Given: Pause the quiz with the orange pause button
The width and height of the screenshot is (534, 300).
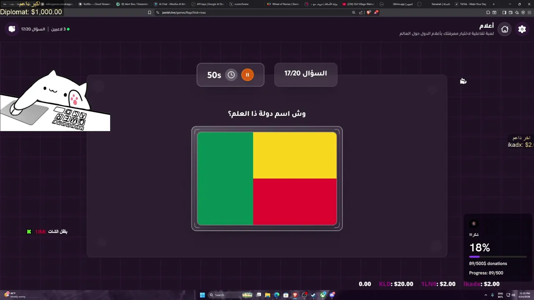Looking at the screenshot, I should 247,75.
